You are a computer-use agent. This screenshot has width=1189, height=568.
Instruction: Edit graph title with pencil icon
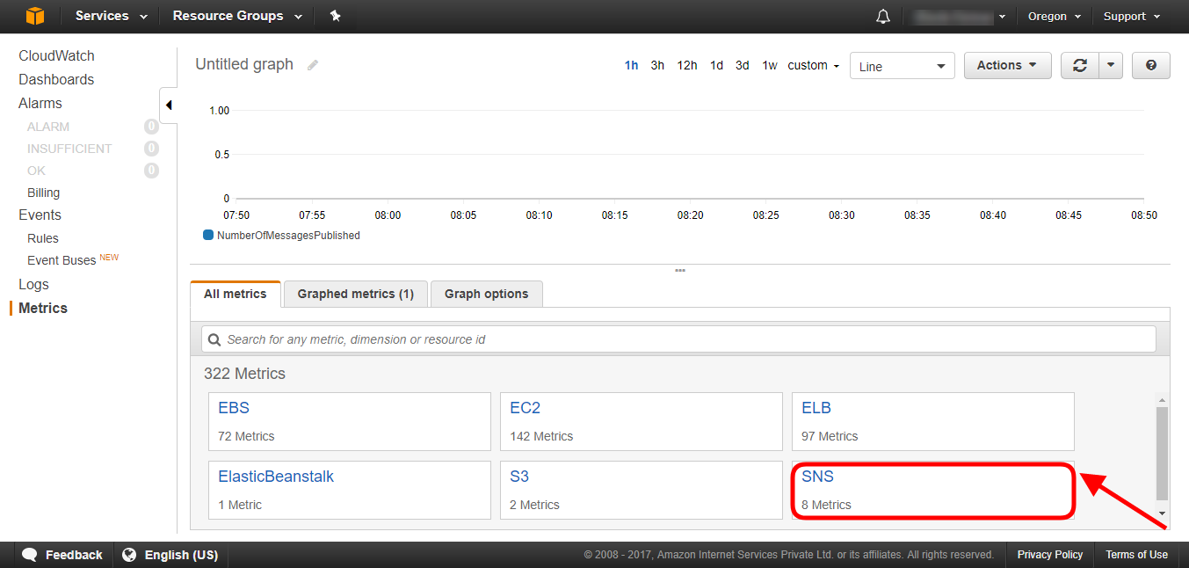(x=313, y=65)
